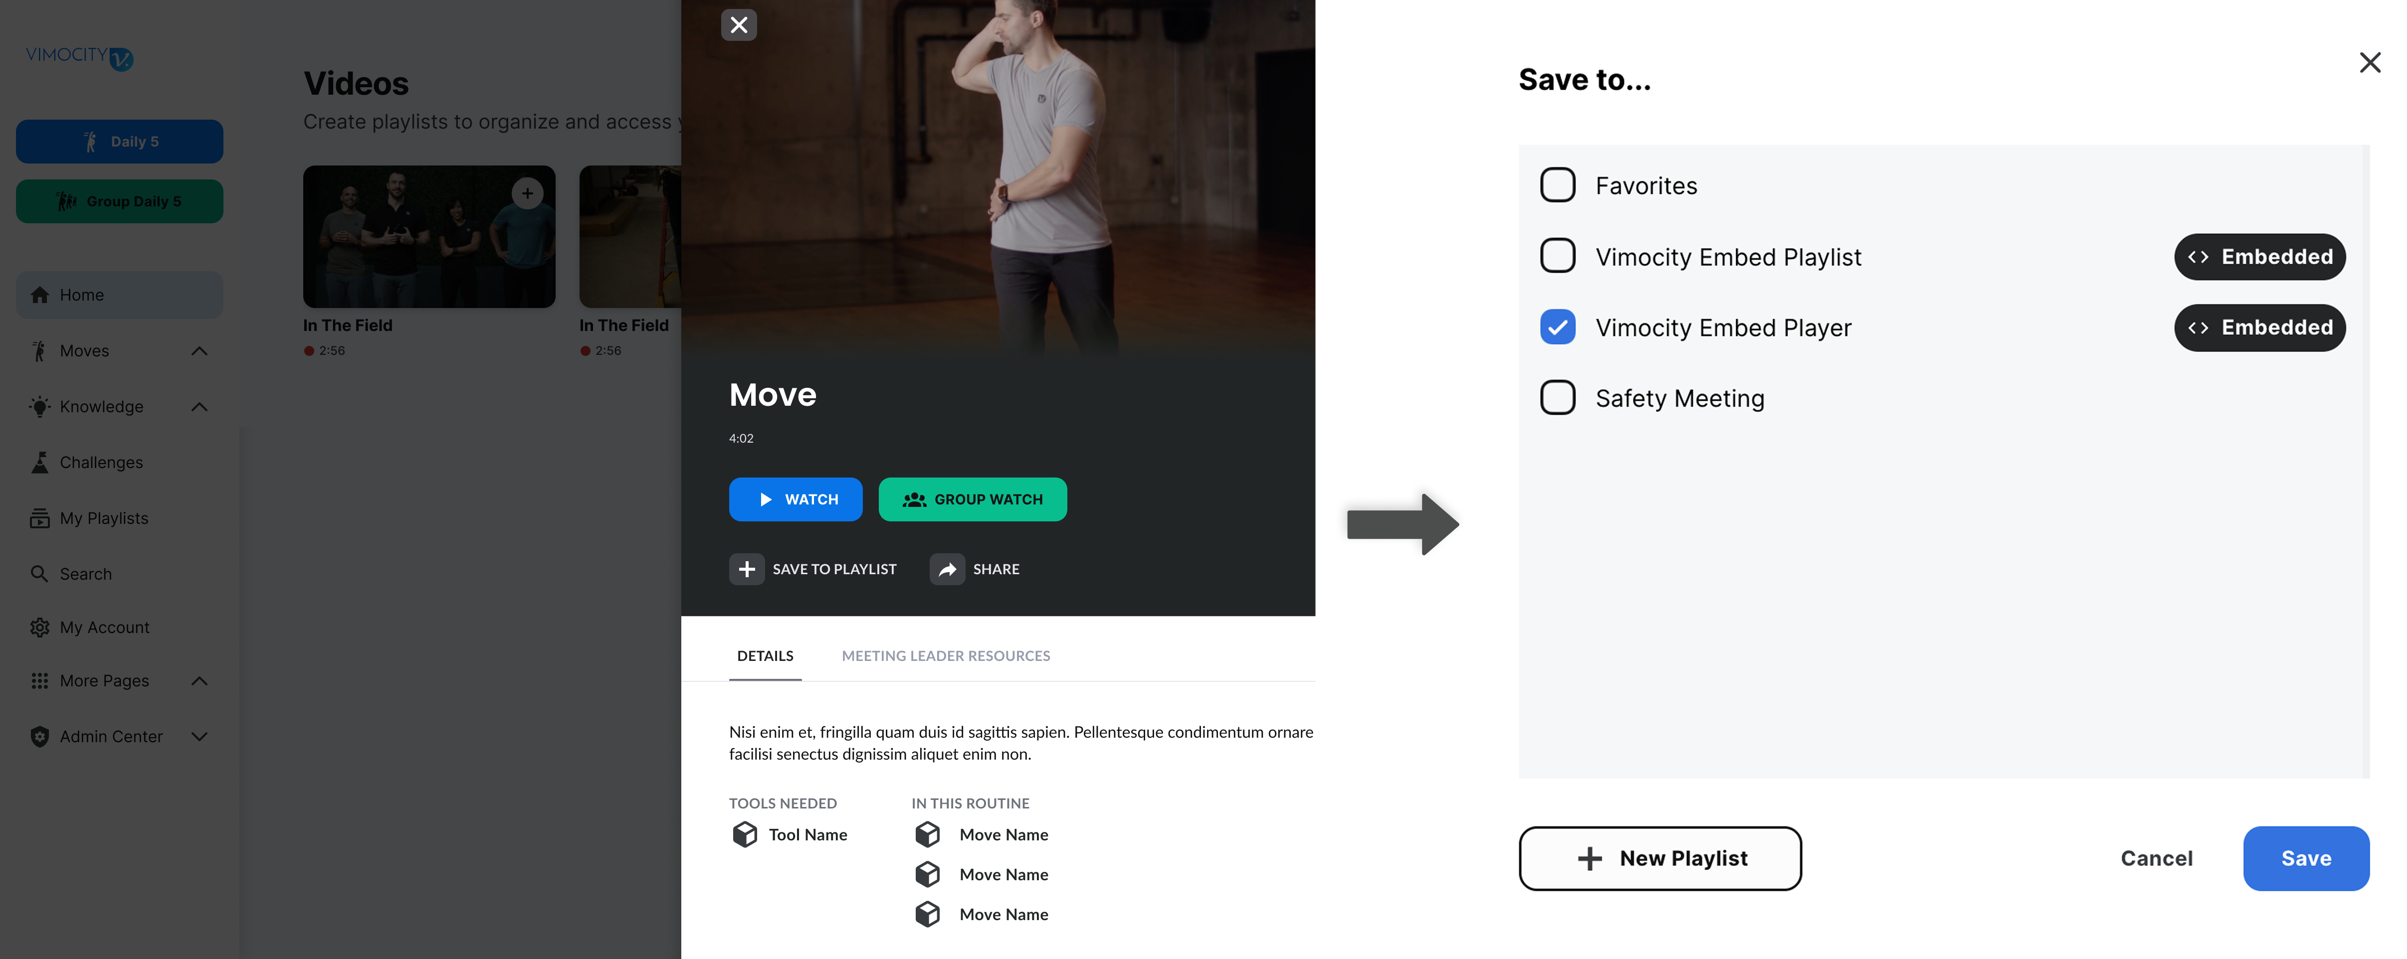The image size is (2407, 959).
Task: Add first In The Field video via plus icon
Action: 527,193
